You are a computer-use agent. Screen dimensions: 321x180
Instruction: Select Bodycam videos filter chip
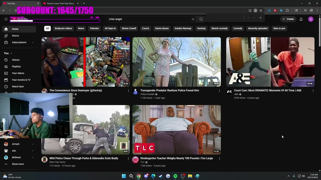tap(63, 28)
